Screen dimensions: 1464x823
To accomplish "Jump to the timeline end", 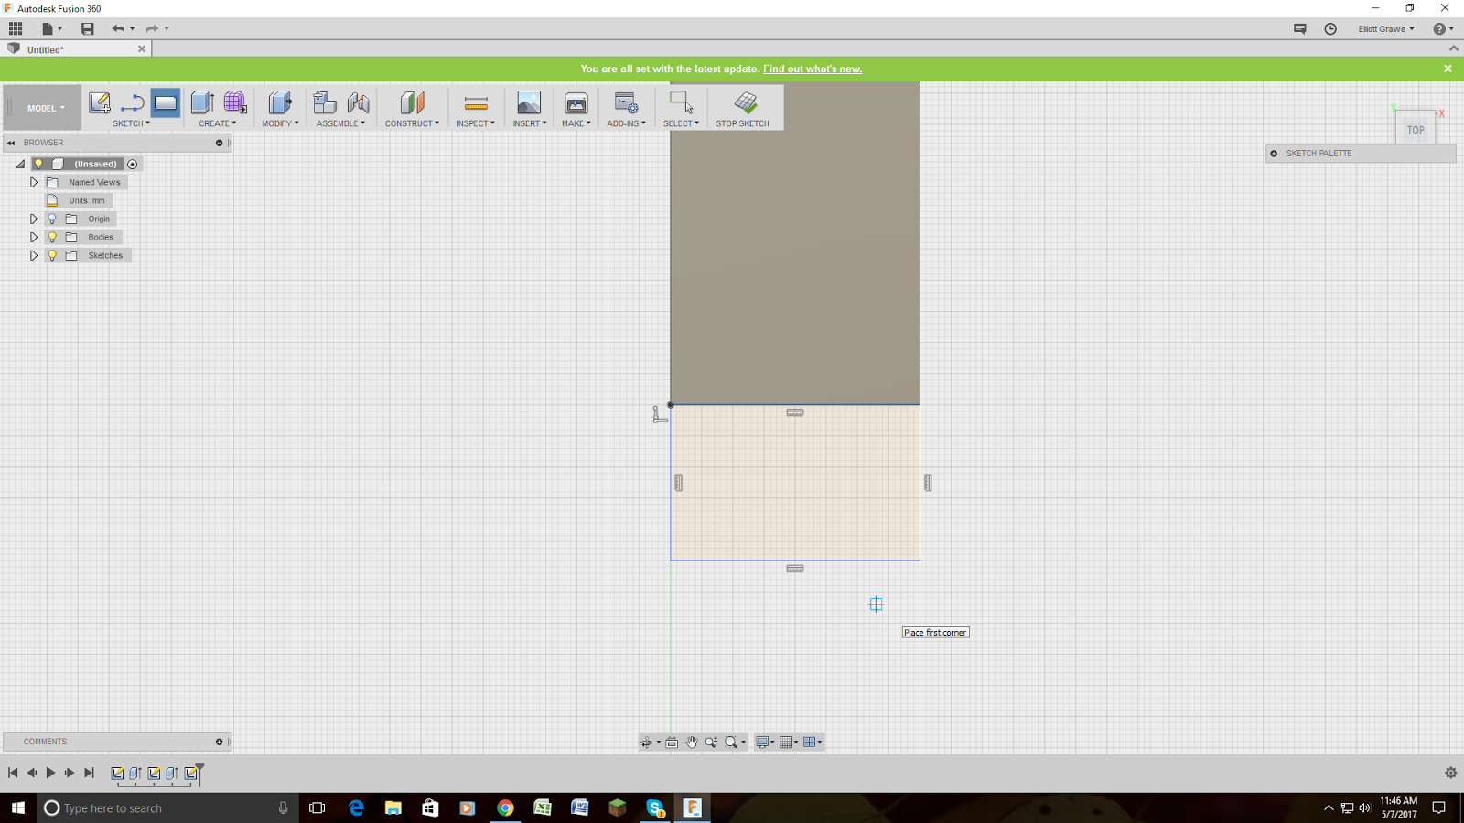I will [x=89, y=773].
